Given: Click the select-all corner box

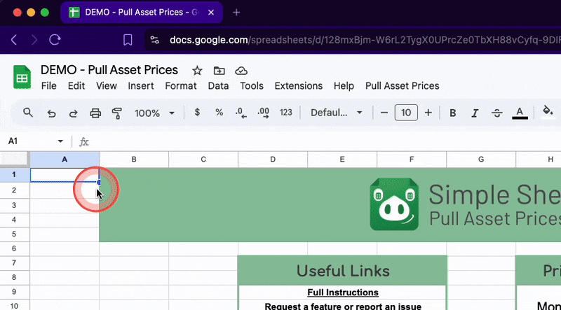Looking at the screenshot, I should pyautogui.click(x=14, y=160).
